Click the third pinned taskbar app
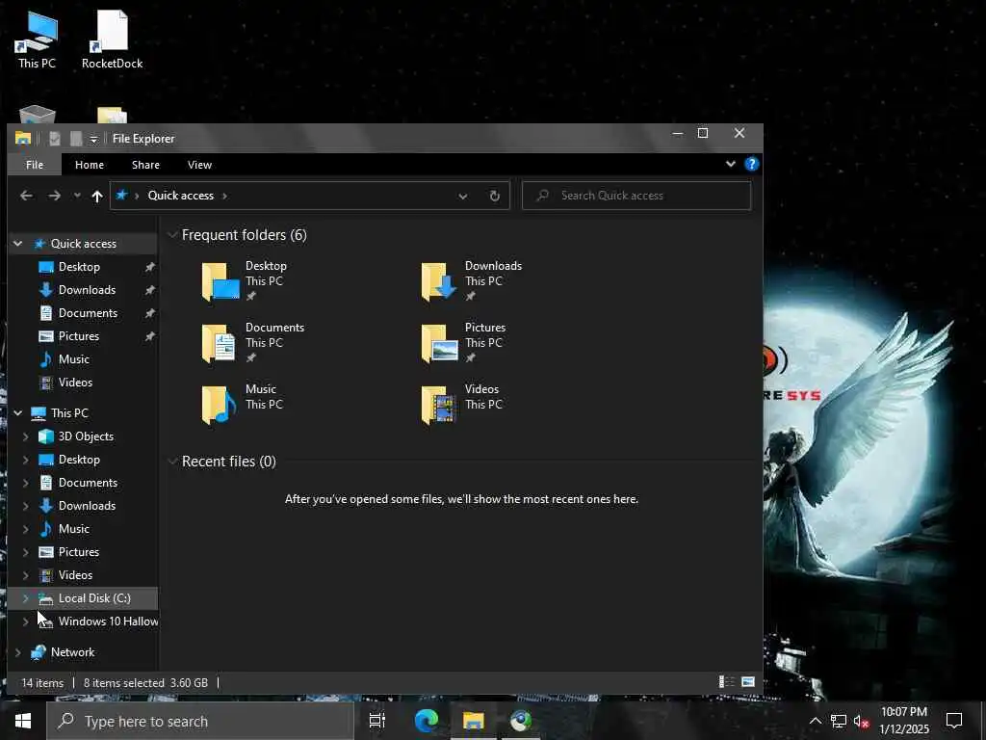The height and width of the screenshot is (740, 986). (x=521, y=721)
